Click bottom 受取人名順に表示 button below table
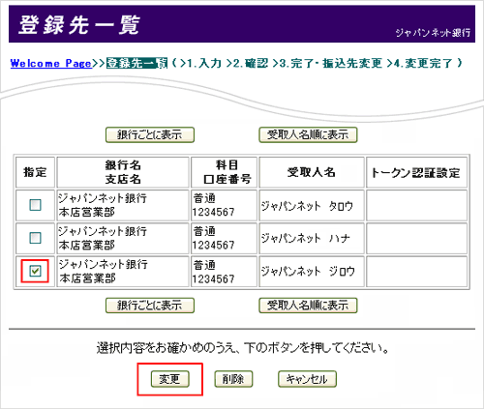Screen dimensions: 484x409 click(x=308, y=306)
